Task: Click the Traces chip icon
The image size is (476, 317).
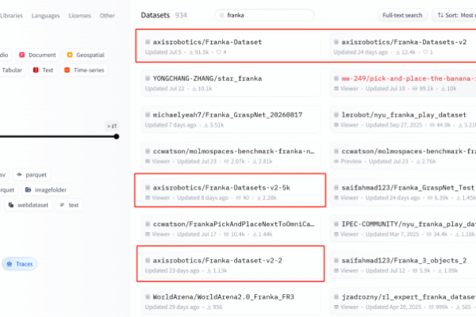Action: (x=10, y=264)
